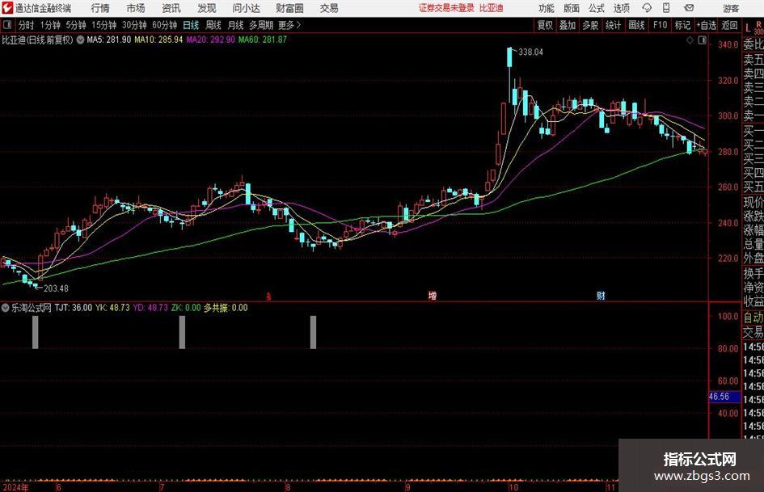
Task: Click the MA5: 281.90 indicator value
Action: [108, 40]
